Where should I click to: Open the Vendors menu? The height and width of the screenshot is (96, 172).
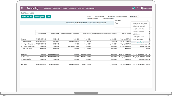[x=64, y=8]
